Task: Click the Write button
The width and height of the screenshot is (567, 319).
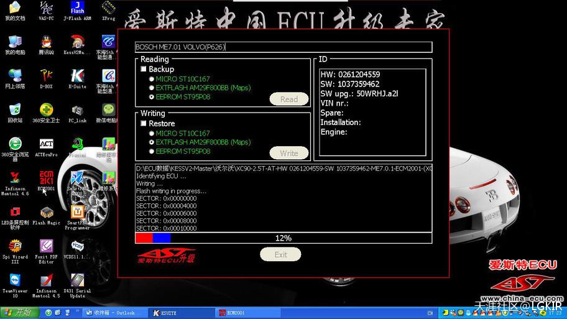Action: tap(289, 154)
